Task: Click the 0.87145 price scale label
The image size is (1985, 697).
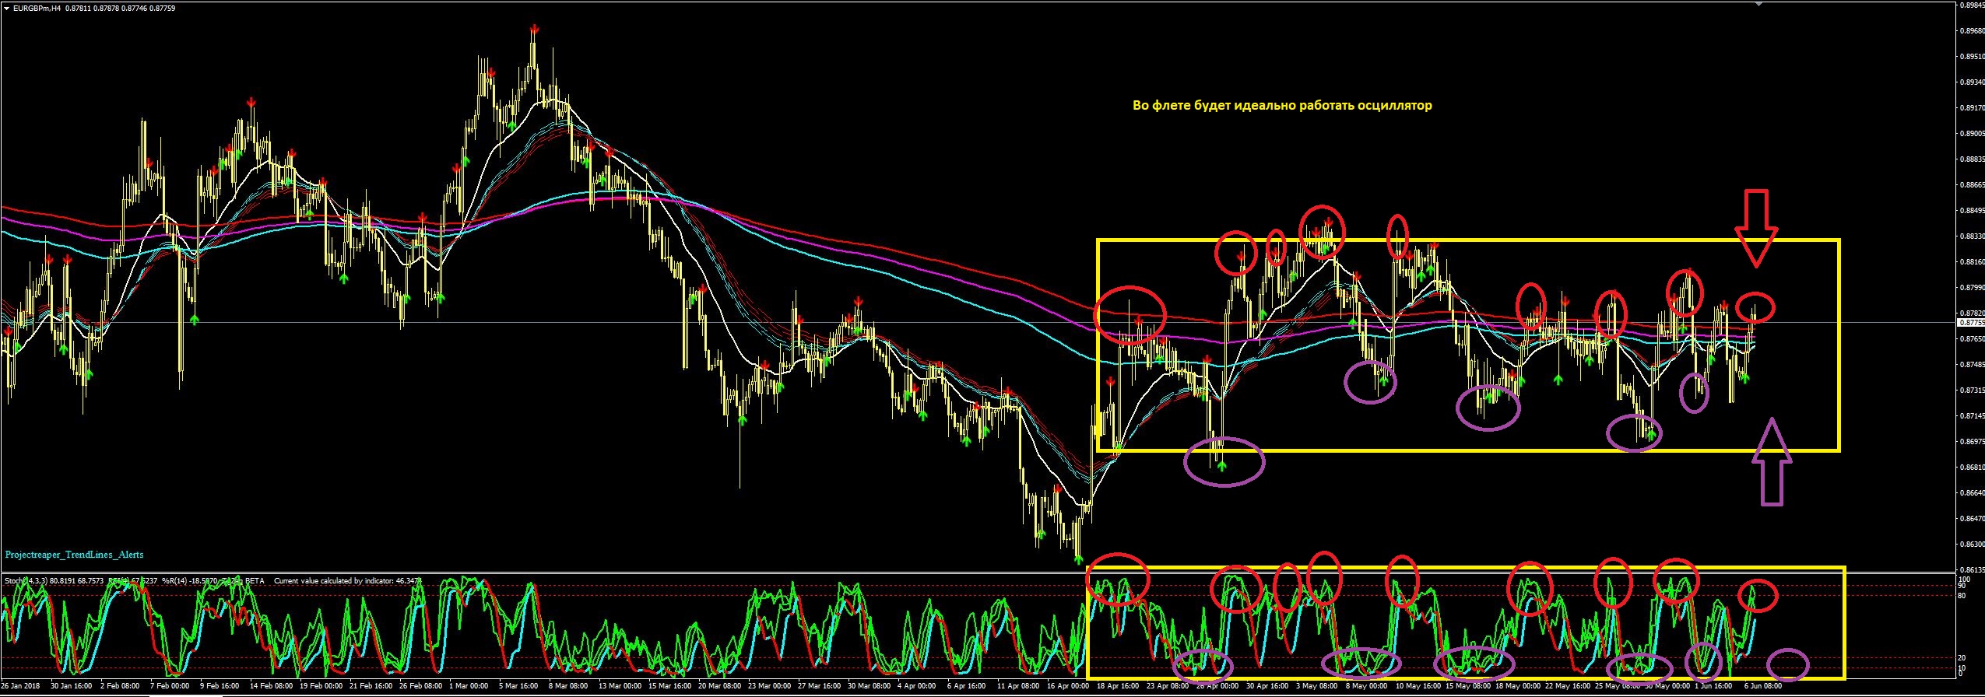Action: tap(1971, 415)
